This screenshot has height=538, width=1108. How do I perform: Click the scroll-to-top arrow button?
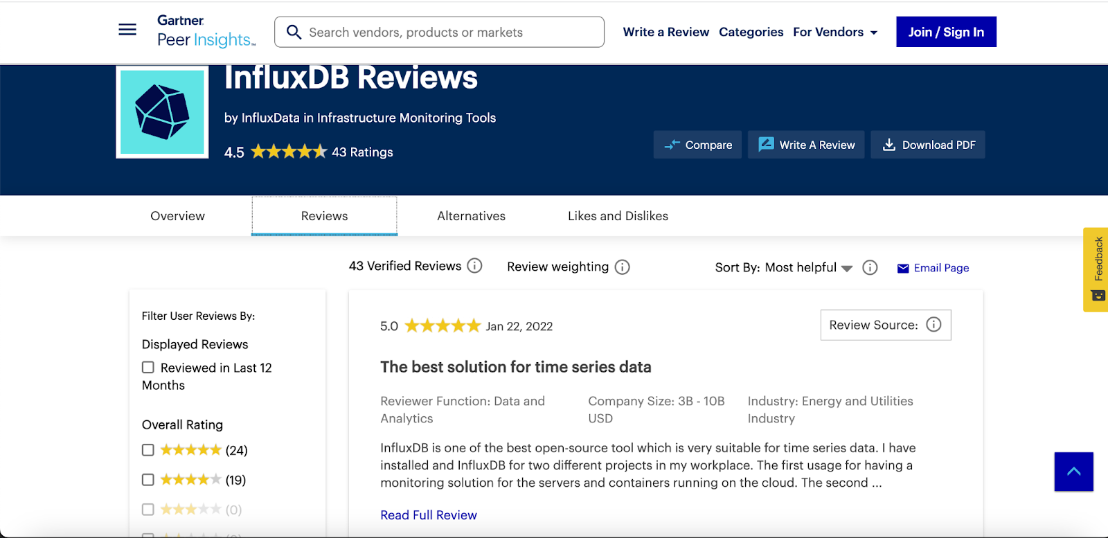coord(1073,472)
